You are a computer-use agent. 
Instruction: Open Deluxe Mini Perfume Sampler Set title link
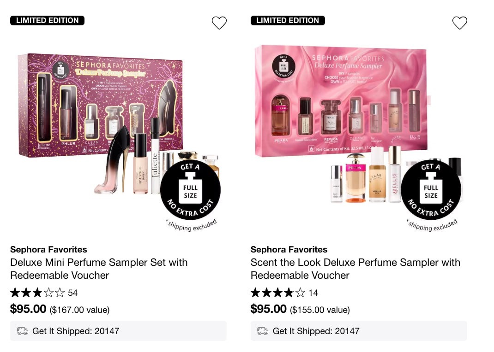coord(99,269)
